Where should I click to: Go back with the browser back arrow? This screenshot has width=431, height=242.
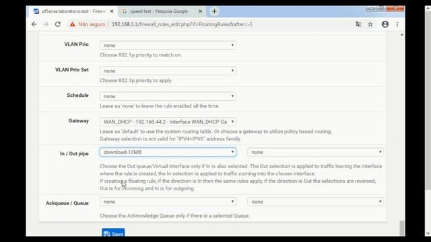coord(34,24)
